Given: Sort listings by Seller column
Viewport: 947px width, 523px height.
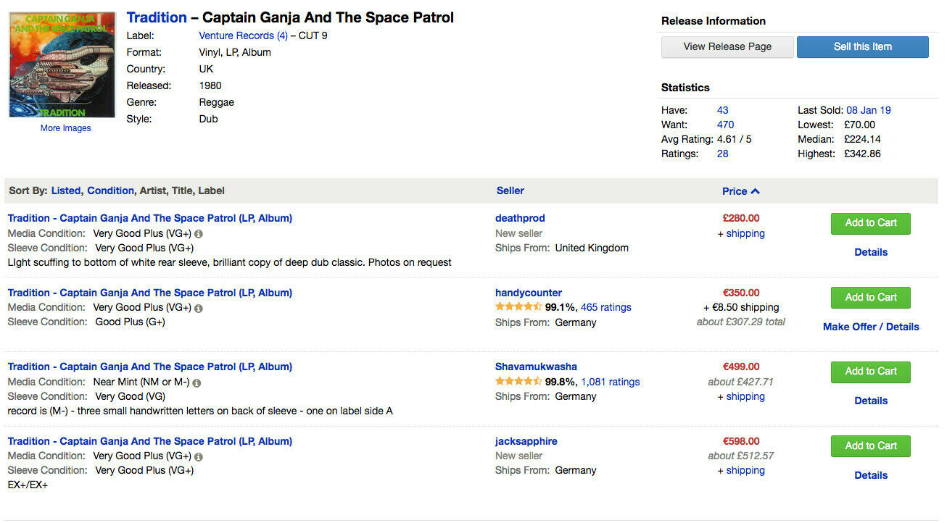Looking at the screenshot, I should point(510,191).
